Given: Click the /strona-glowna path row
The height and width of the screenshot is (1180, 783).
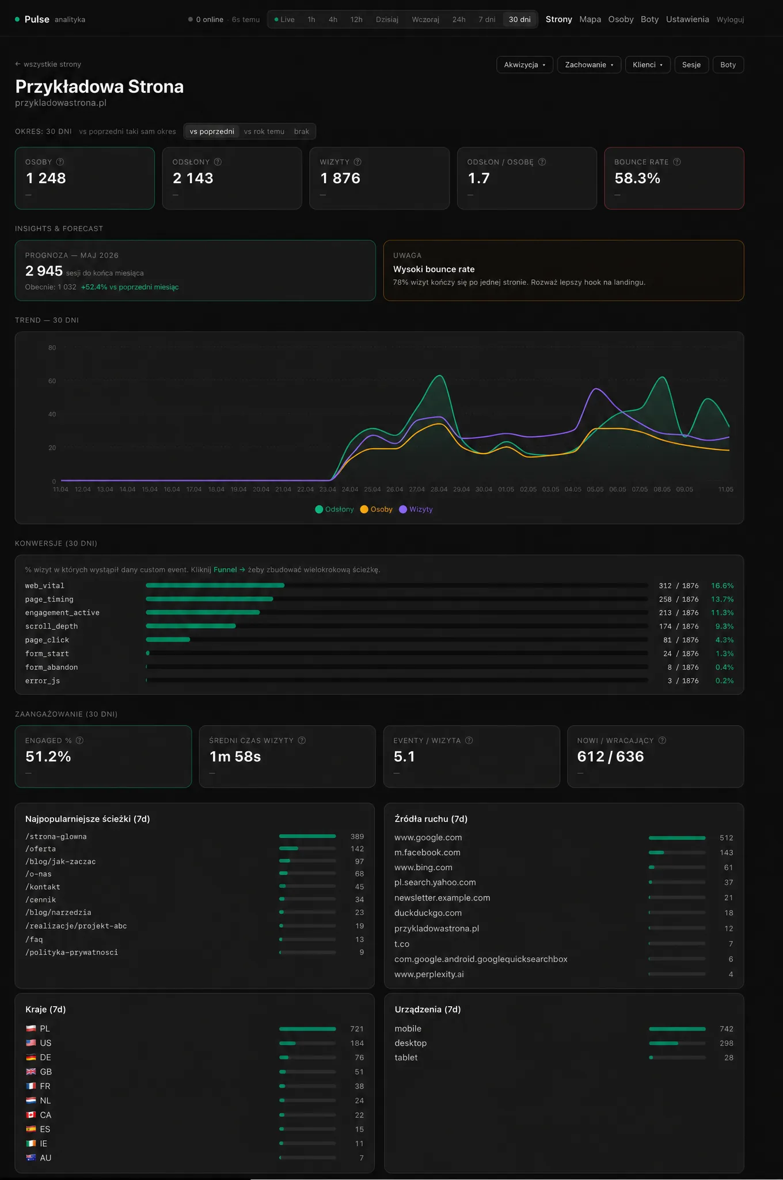Looking at the screenshot, I should [x=195, y=836].
